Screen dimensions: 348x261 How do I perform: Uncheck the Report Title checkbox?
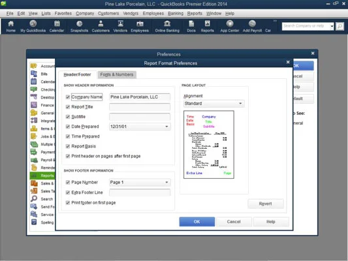coord(68,107)
